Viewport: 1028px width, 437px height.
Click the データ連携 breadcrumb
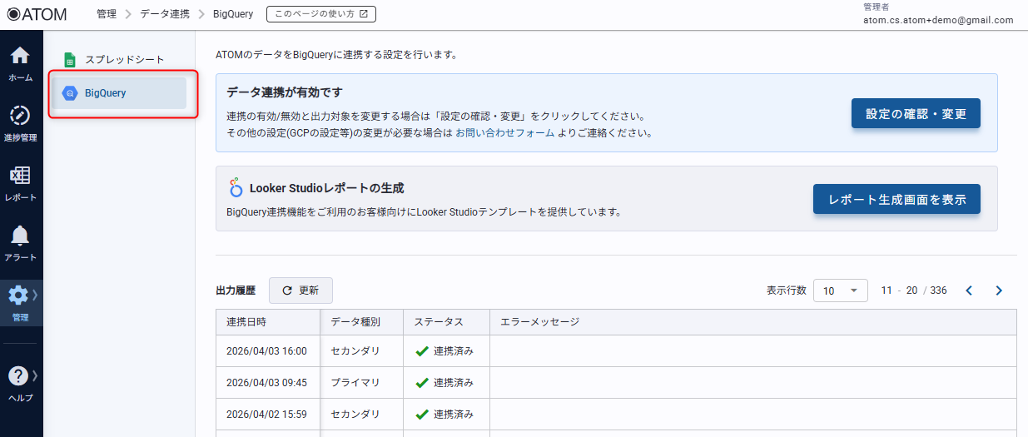164,14
